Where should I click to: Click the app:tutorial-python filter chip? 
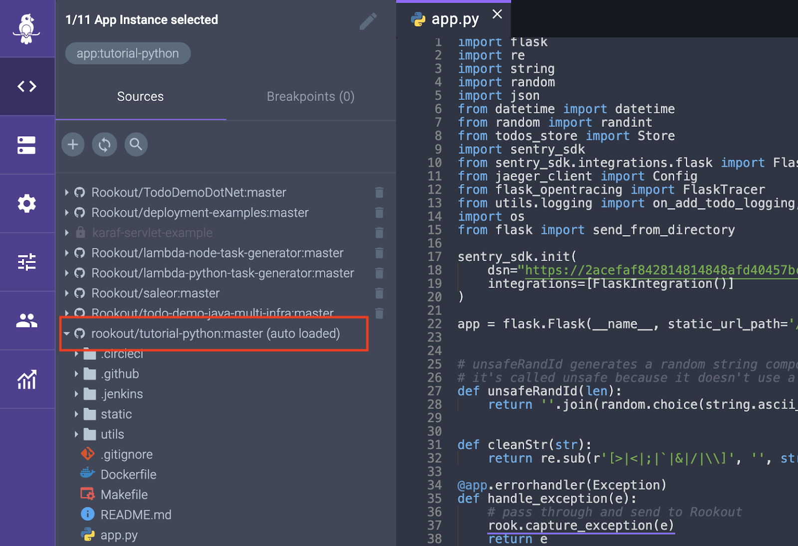click(128, 53)
